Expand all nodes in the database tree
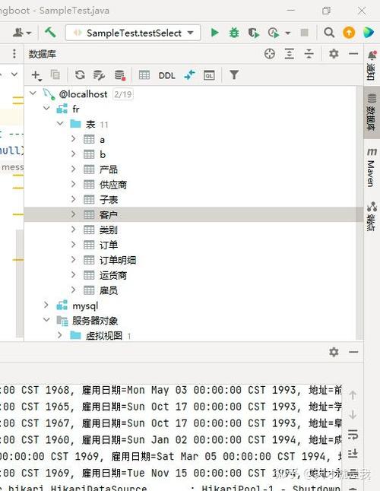Viewport: 380px width, 491px height. (290, 54)
